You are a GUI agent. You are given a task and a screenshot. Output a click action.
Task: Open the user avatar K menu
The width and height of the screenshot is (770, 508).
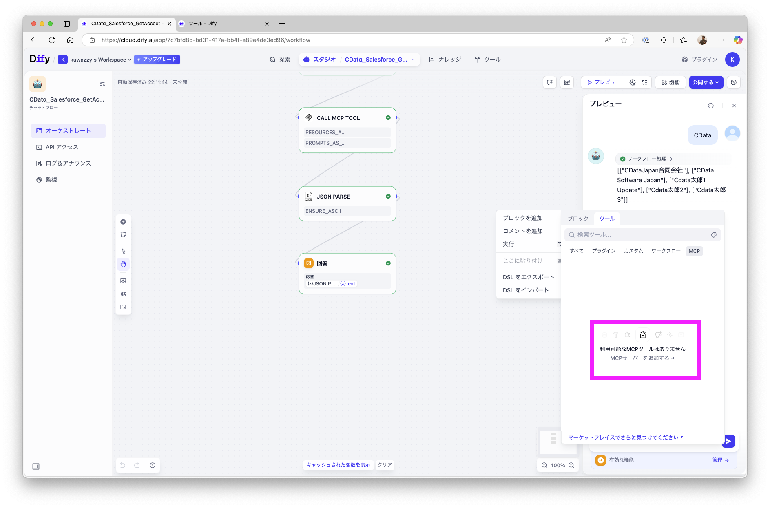click(x=732, y=60)
